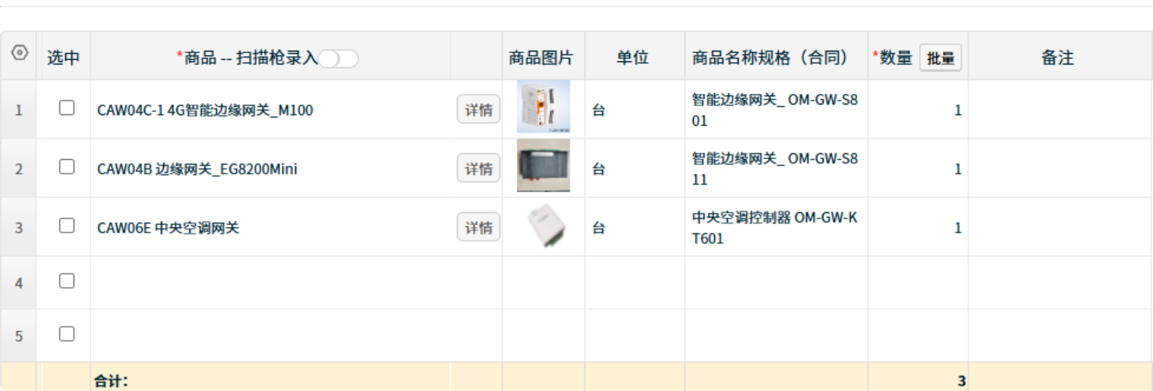The image size is (1153, 391).
Task: Click the contract spec cell OM-GW-KT601
Action: click(775, 228)
